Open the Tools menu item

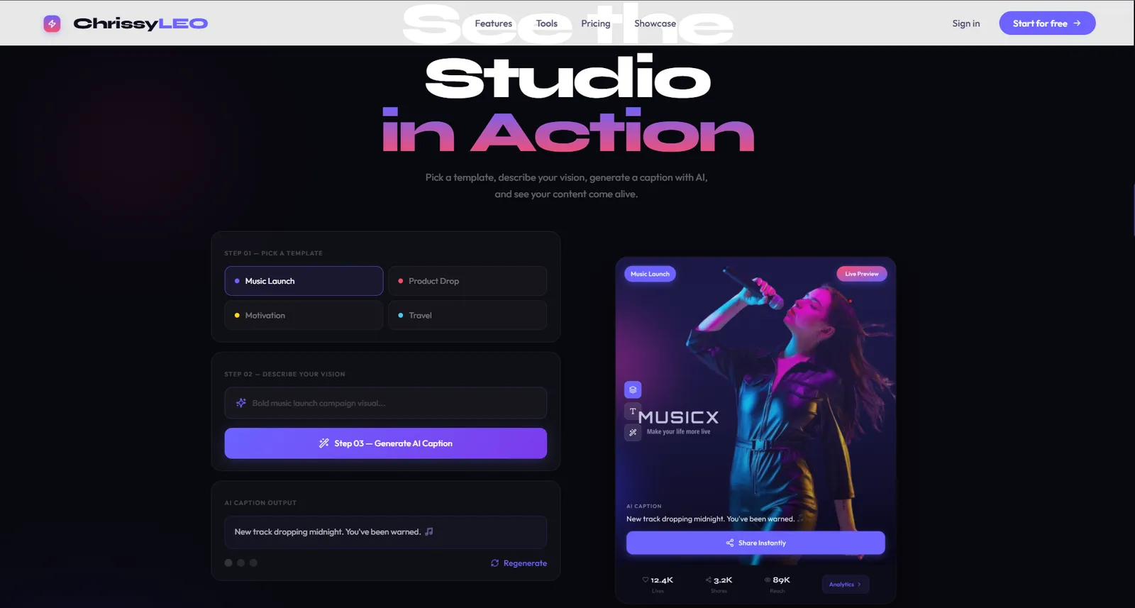click(547, 23)
